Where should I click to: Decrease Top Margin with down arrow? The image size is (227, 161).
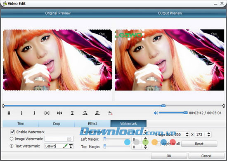click(145, 148)
